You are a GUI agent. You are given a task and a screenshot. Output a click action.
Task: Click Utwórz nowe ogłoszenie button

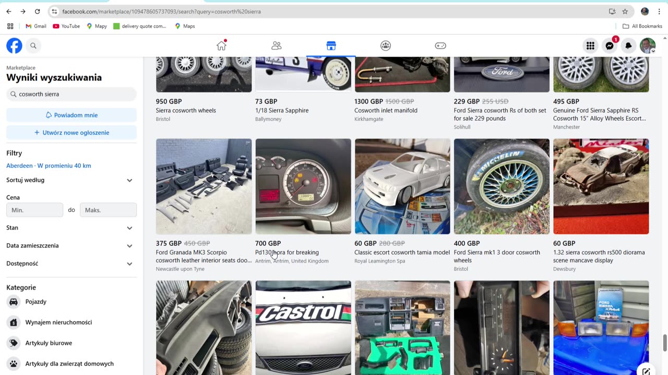pos(71,133)
